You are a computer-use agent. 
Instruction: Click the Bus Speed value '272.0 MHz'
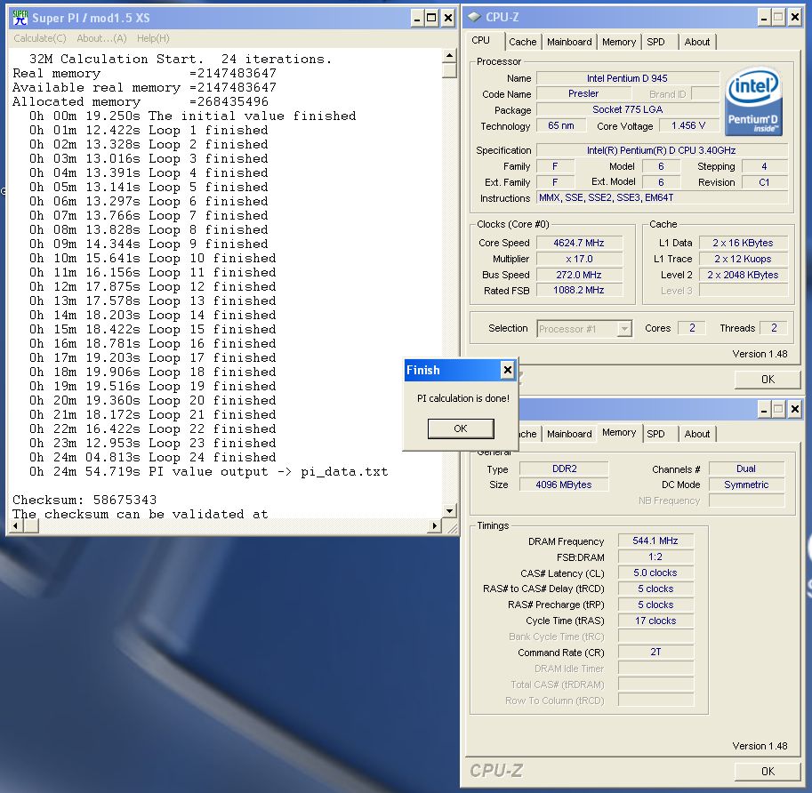579,275
